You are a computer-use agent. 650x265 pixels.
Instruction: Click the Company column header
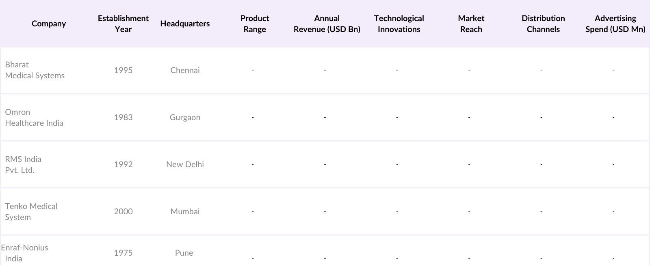49,24
